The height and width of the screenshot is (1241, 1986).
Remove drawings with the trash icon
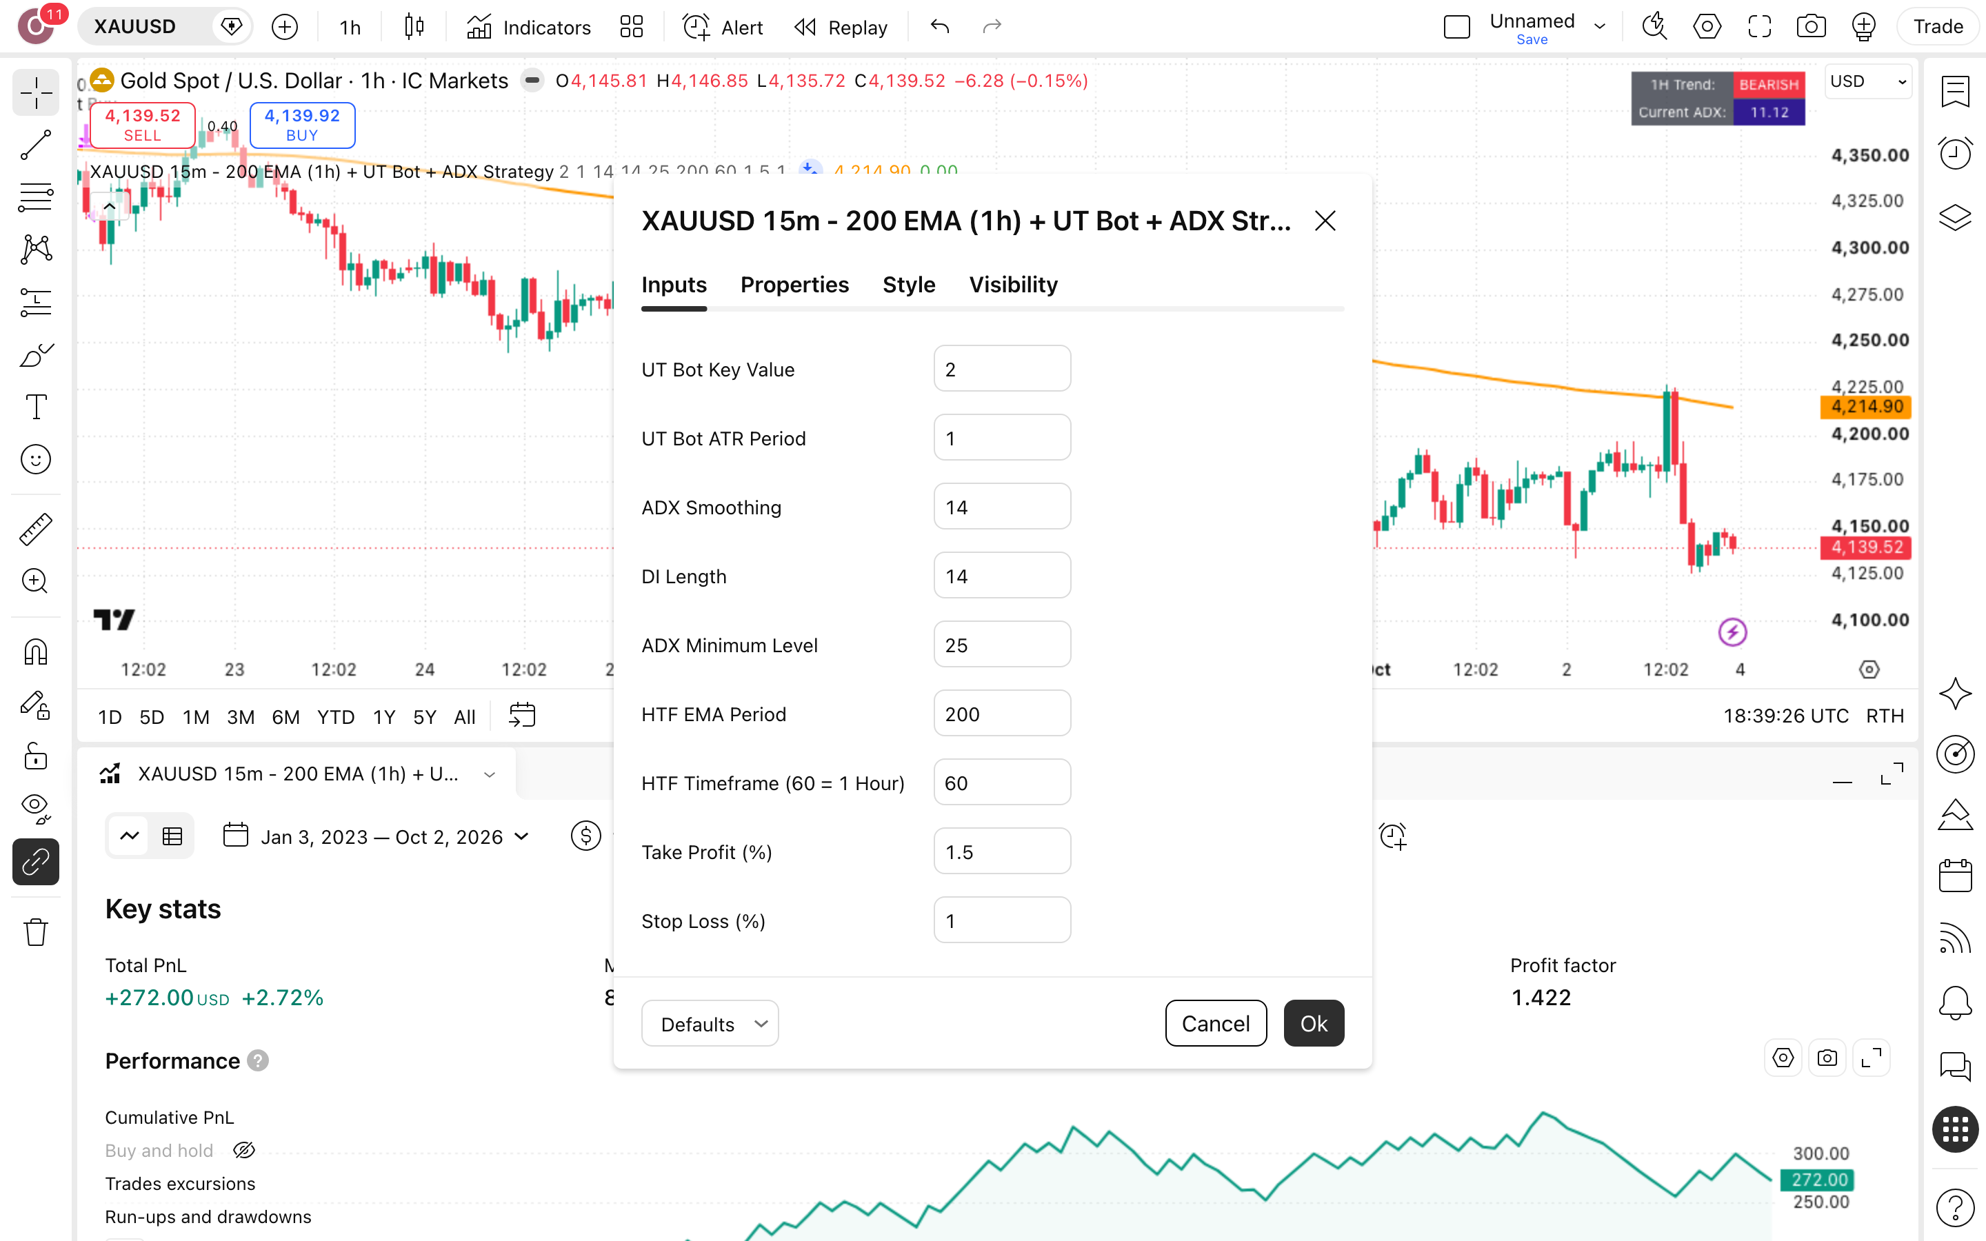(x=35, y=932)
